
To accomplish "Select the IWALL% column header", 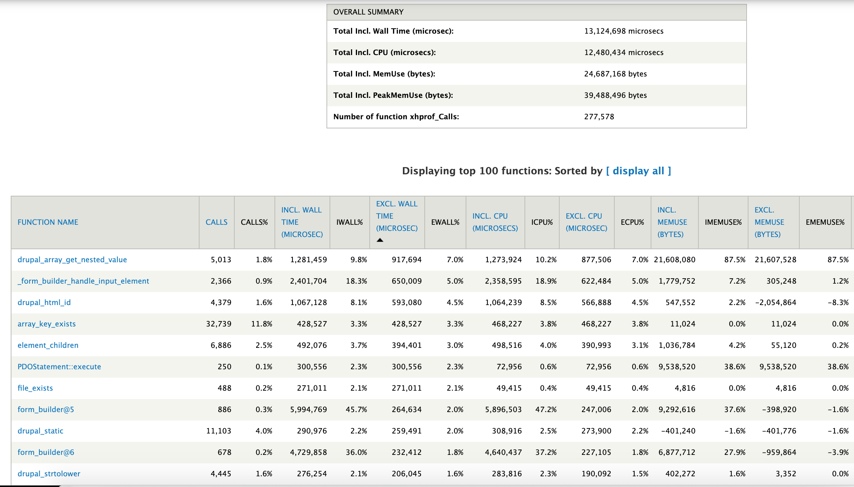I will [349, 222].
